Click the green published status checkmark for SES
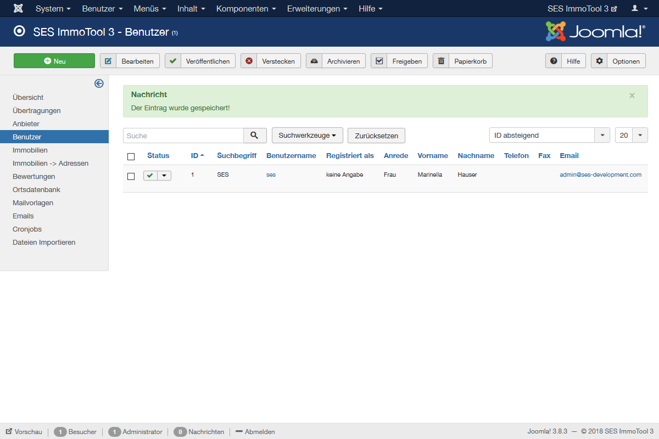 point(150,176)
